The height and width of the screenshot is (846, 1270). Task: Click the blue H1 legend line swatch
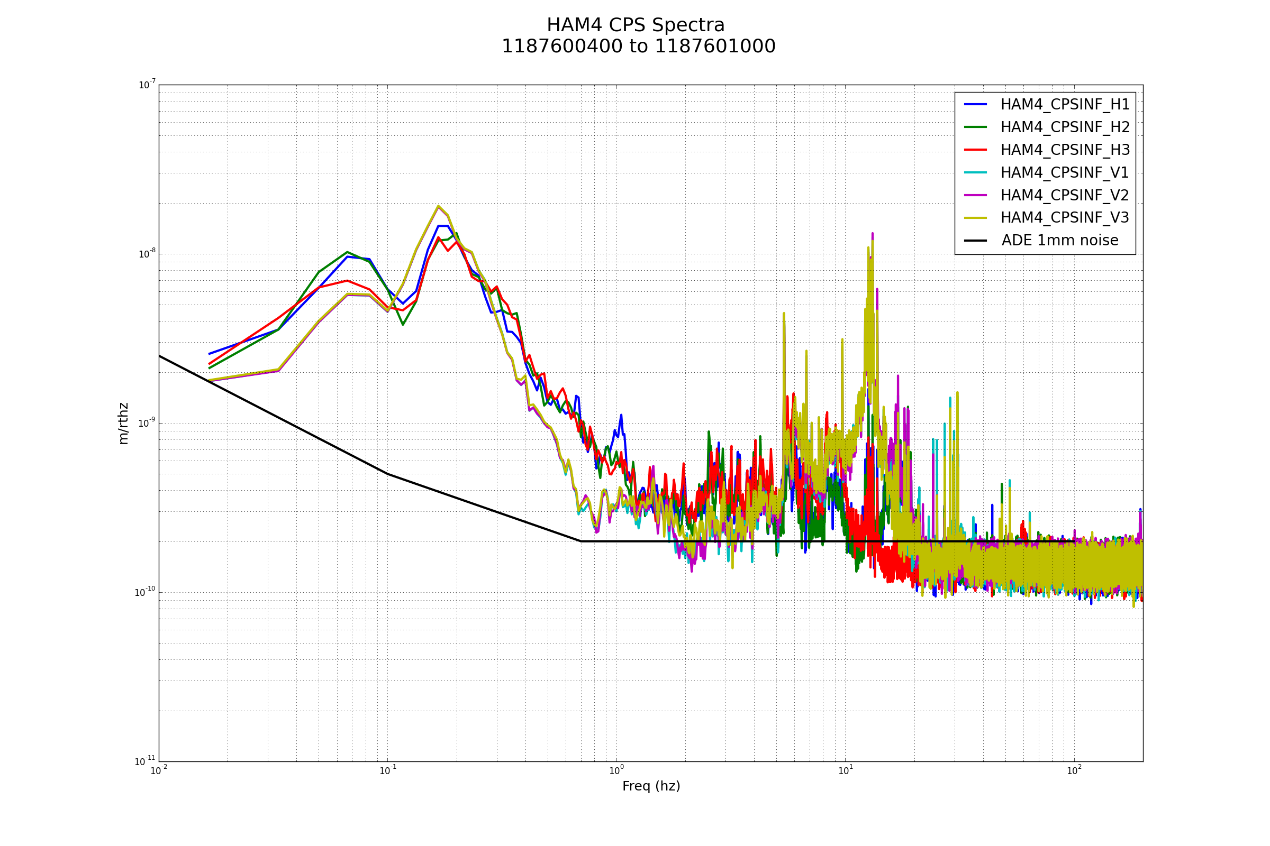pyautogui.click(x=975, y=104)
